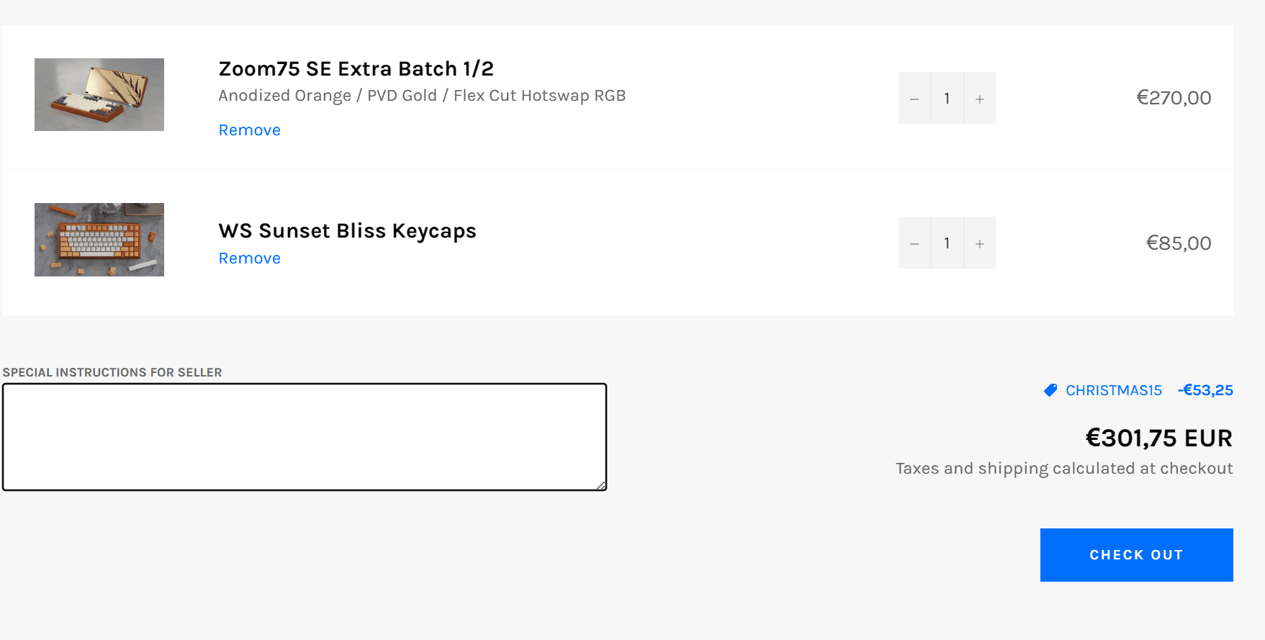Remove WS Sunset Bliss Keycaps from cart

pyautogui.click(x=249, y=258)
